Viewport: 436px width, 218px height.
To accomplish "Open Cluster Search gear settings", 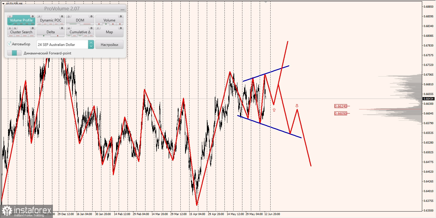I will (x=33, y=28).
